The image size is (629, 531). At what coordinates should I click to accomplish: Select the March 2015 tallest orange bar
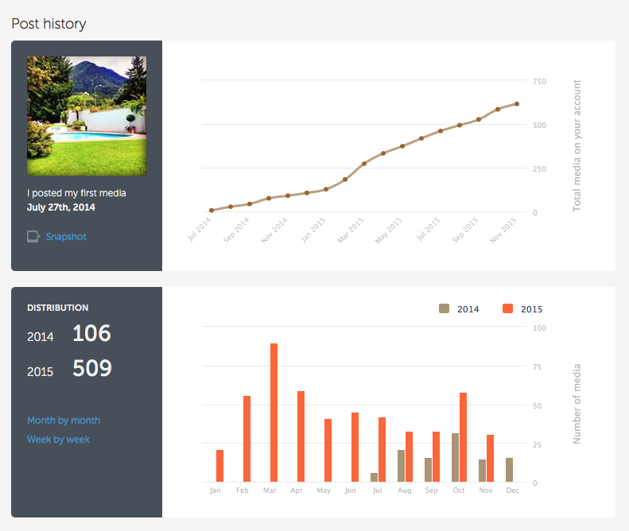pos(274,413)
